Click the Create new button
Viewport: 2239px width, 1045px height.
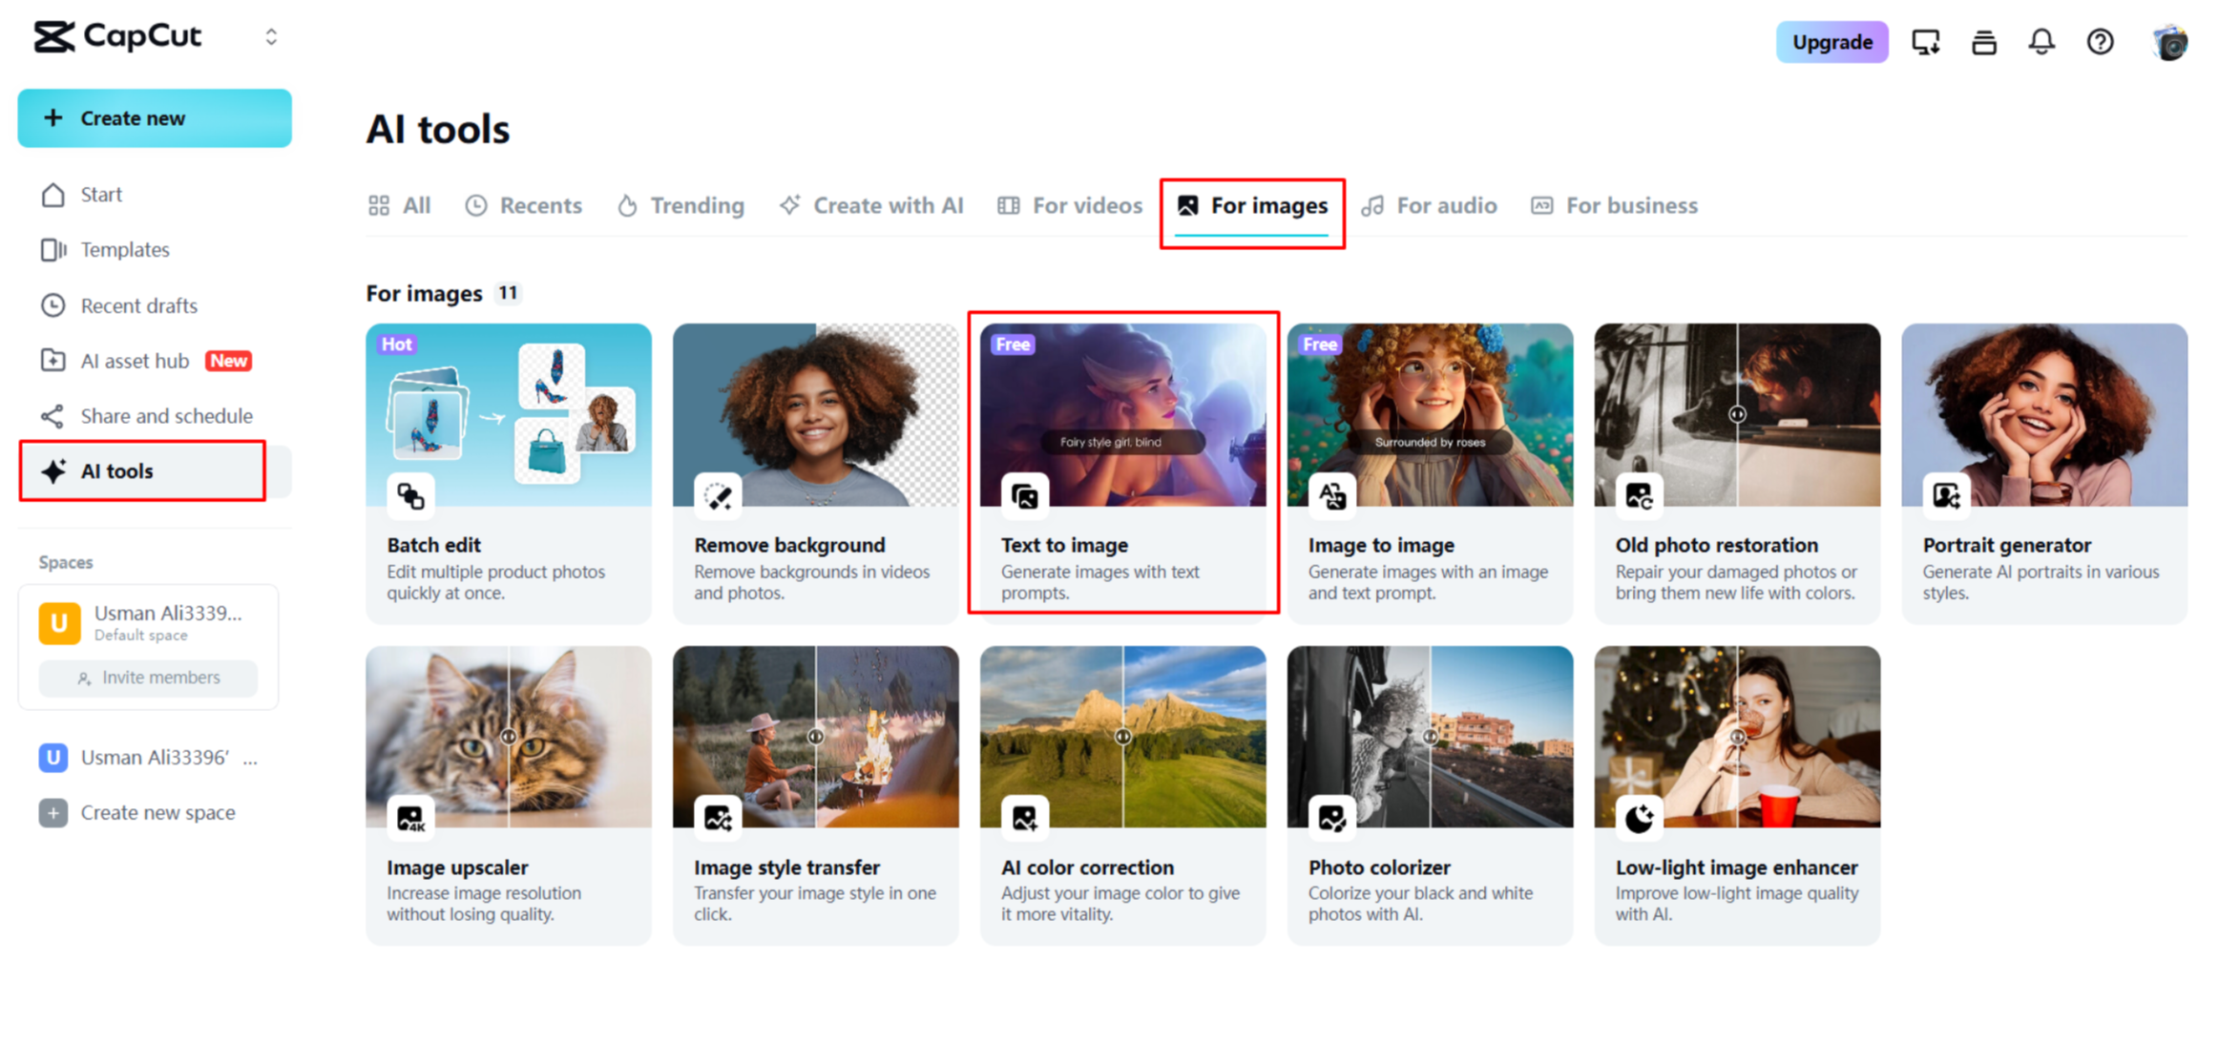155,117
